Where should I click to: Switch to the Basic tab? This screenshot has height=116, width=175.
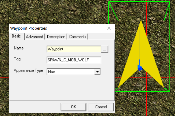(x=17, y=36)
